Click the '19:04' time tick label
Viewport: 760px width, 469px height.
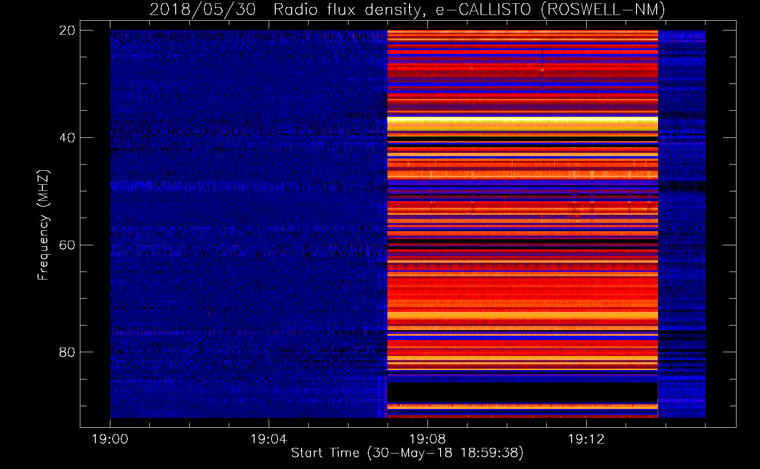click(x=269, y=439)
